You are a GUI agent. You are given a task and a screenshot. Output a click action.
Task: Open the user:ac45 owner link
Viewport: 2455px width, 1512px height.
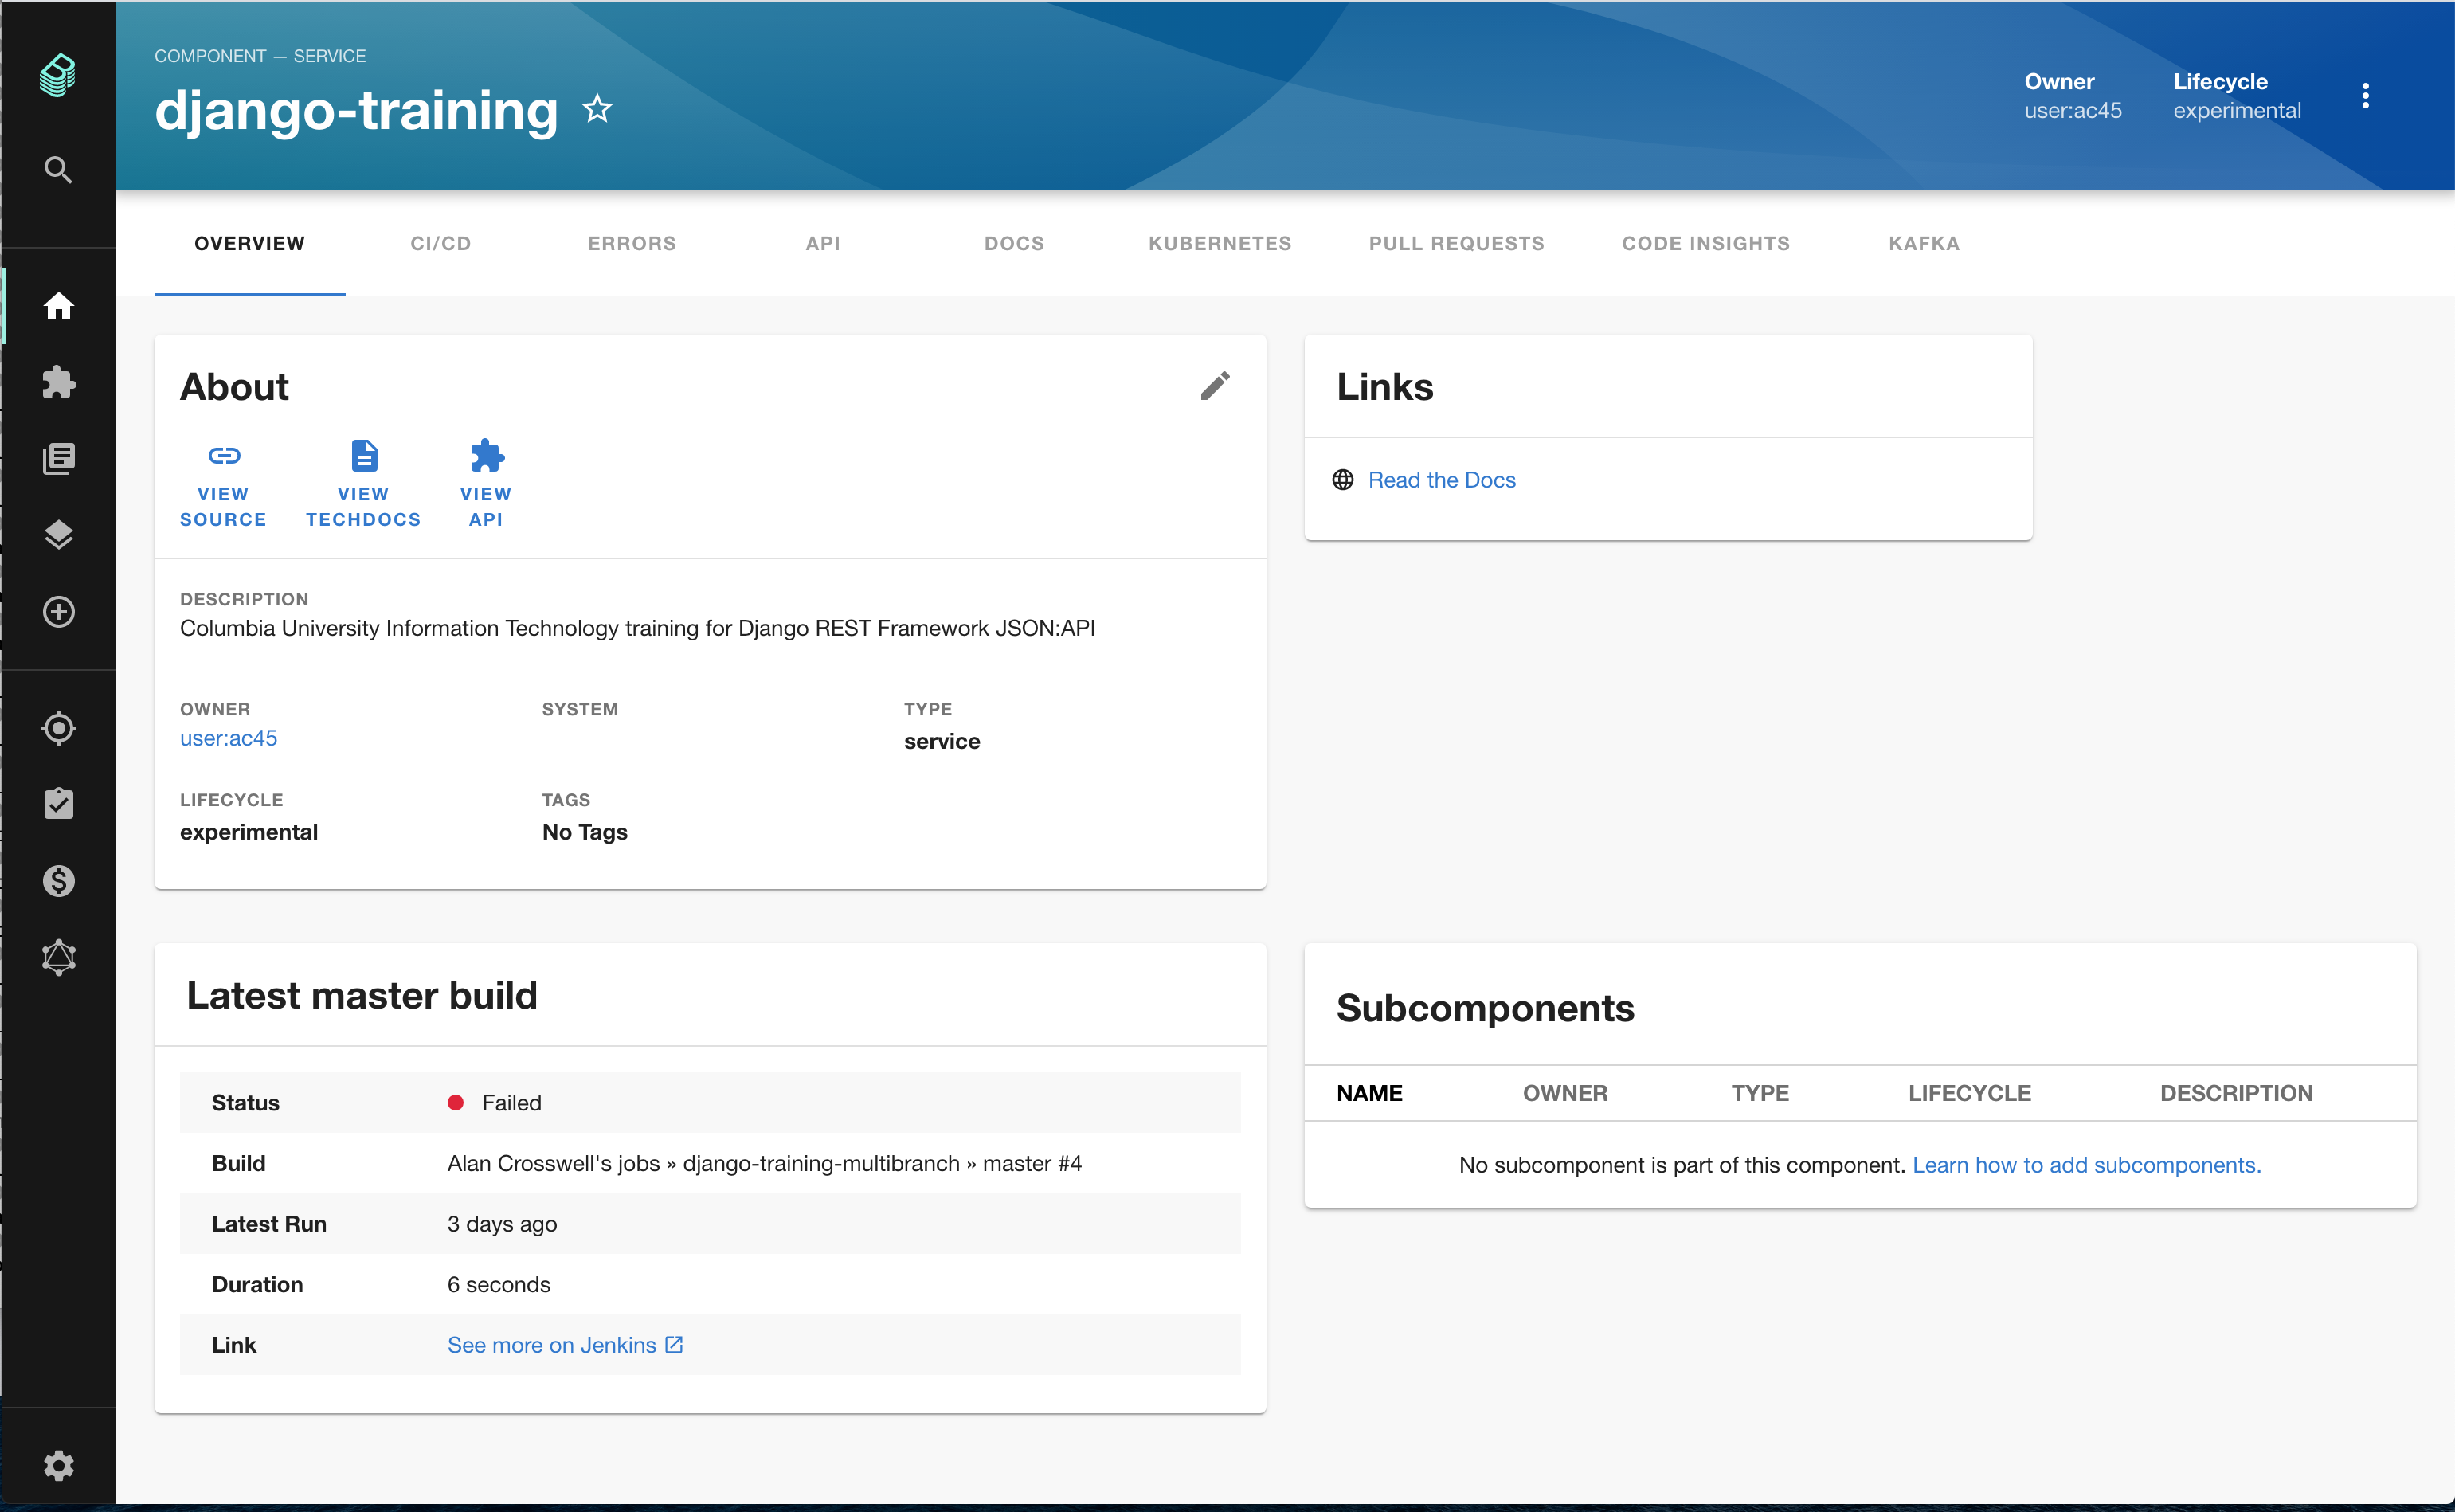228,738
